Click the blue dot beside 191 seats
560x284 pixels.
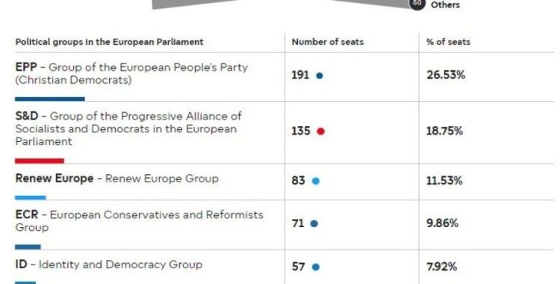click(320, 75)
